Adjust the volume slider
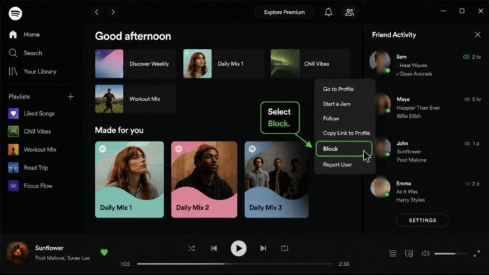The image size is (489, 275). pyautogui.click(x=451, y=254)
